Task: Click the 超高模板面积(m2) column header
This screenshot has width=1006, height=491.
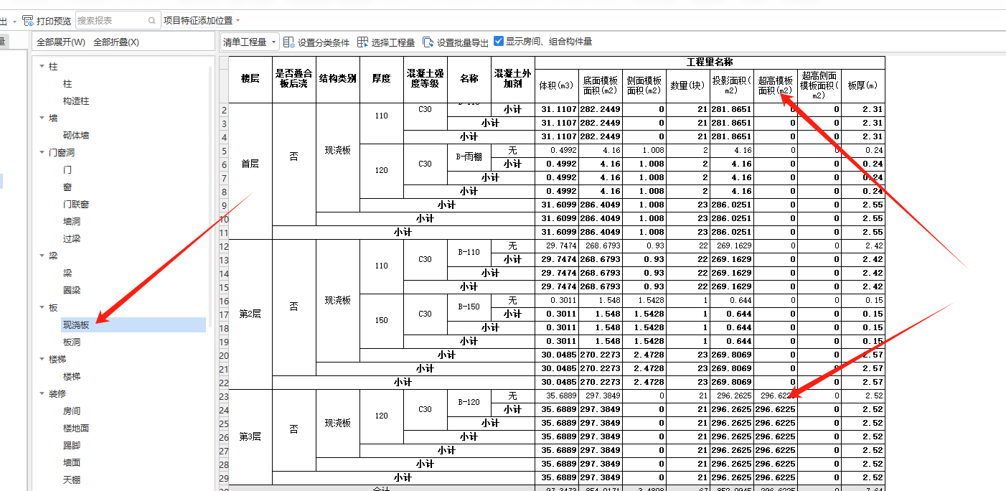Action: 776,86
